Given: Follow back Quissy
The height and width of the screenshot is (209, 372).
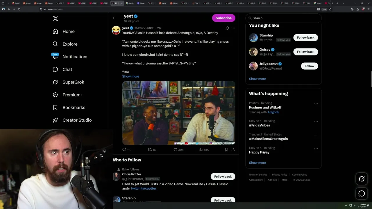Looking at the screenshot, I should click(305, 52).
